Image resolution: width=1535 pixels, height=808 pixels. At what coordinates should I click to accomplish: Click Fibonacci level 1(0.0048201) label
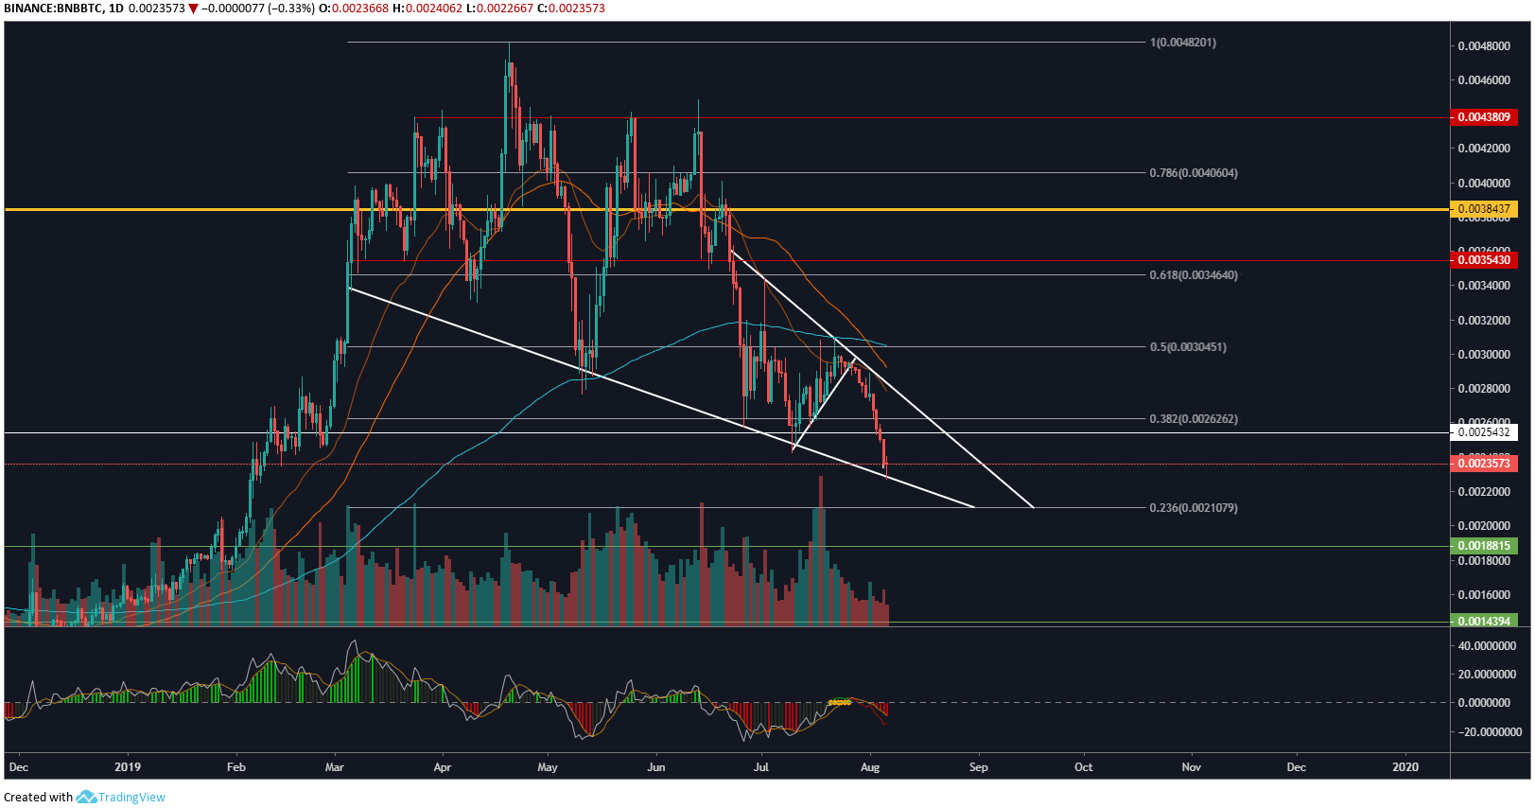[1182, 43]
